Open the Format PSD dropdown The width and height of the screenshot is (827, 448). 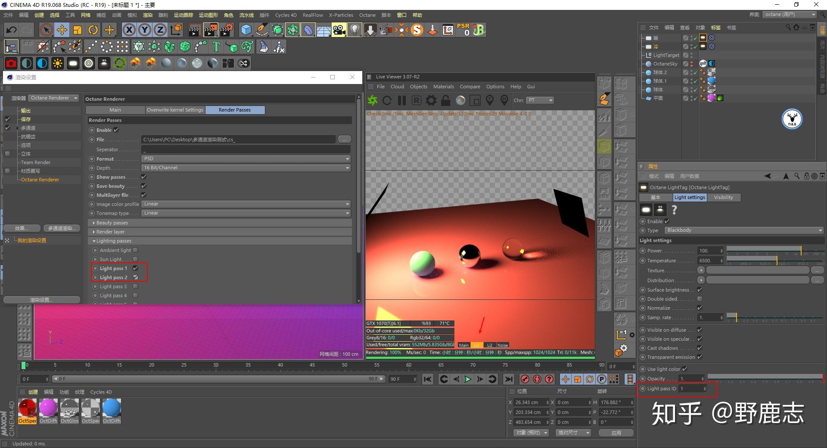pyautogui.click(x=246, y=159)
